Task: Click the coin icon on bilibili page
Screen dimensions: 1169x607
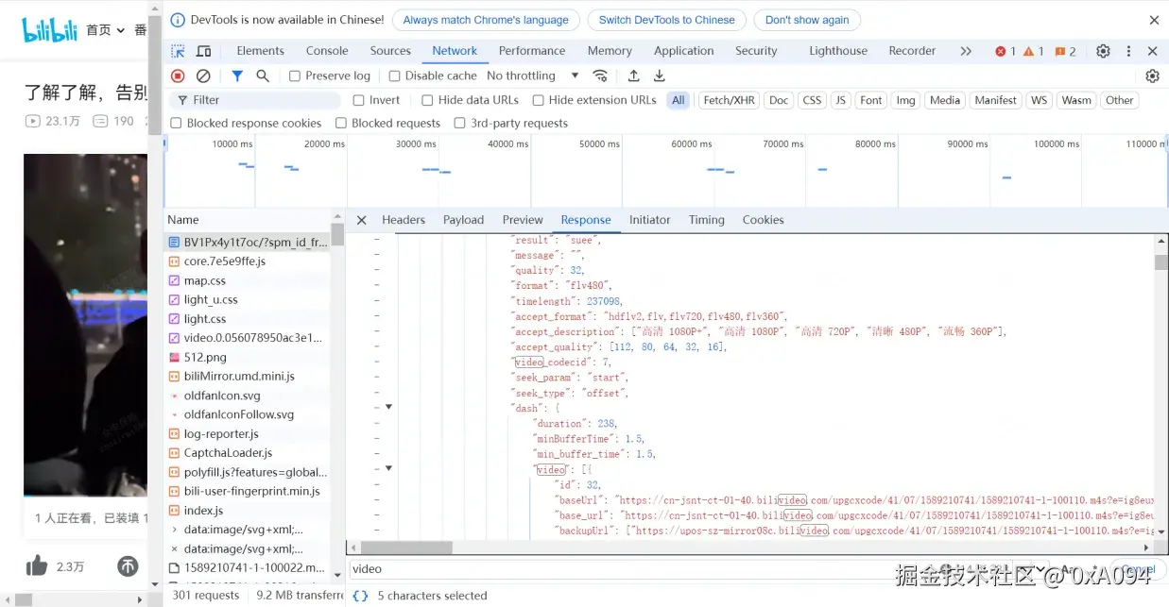Action: click(128, 566)
